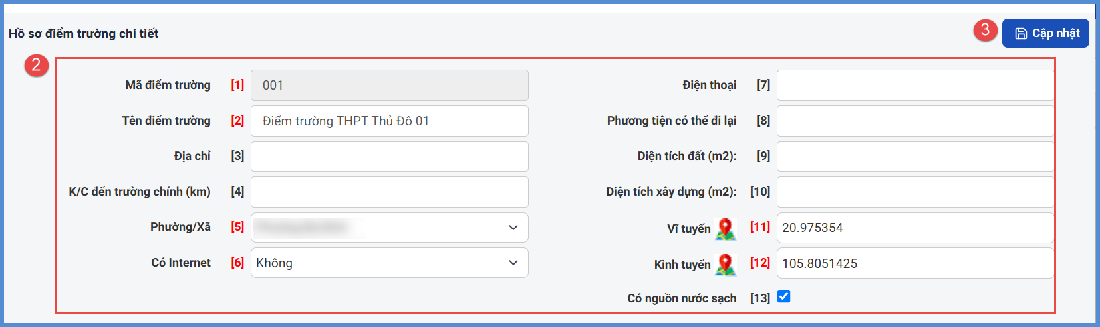Screen dimensions: 1100x327
Task: Click the Vĩ tuyến value 20.975354
Action: [x=813, y=228]
